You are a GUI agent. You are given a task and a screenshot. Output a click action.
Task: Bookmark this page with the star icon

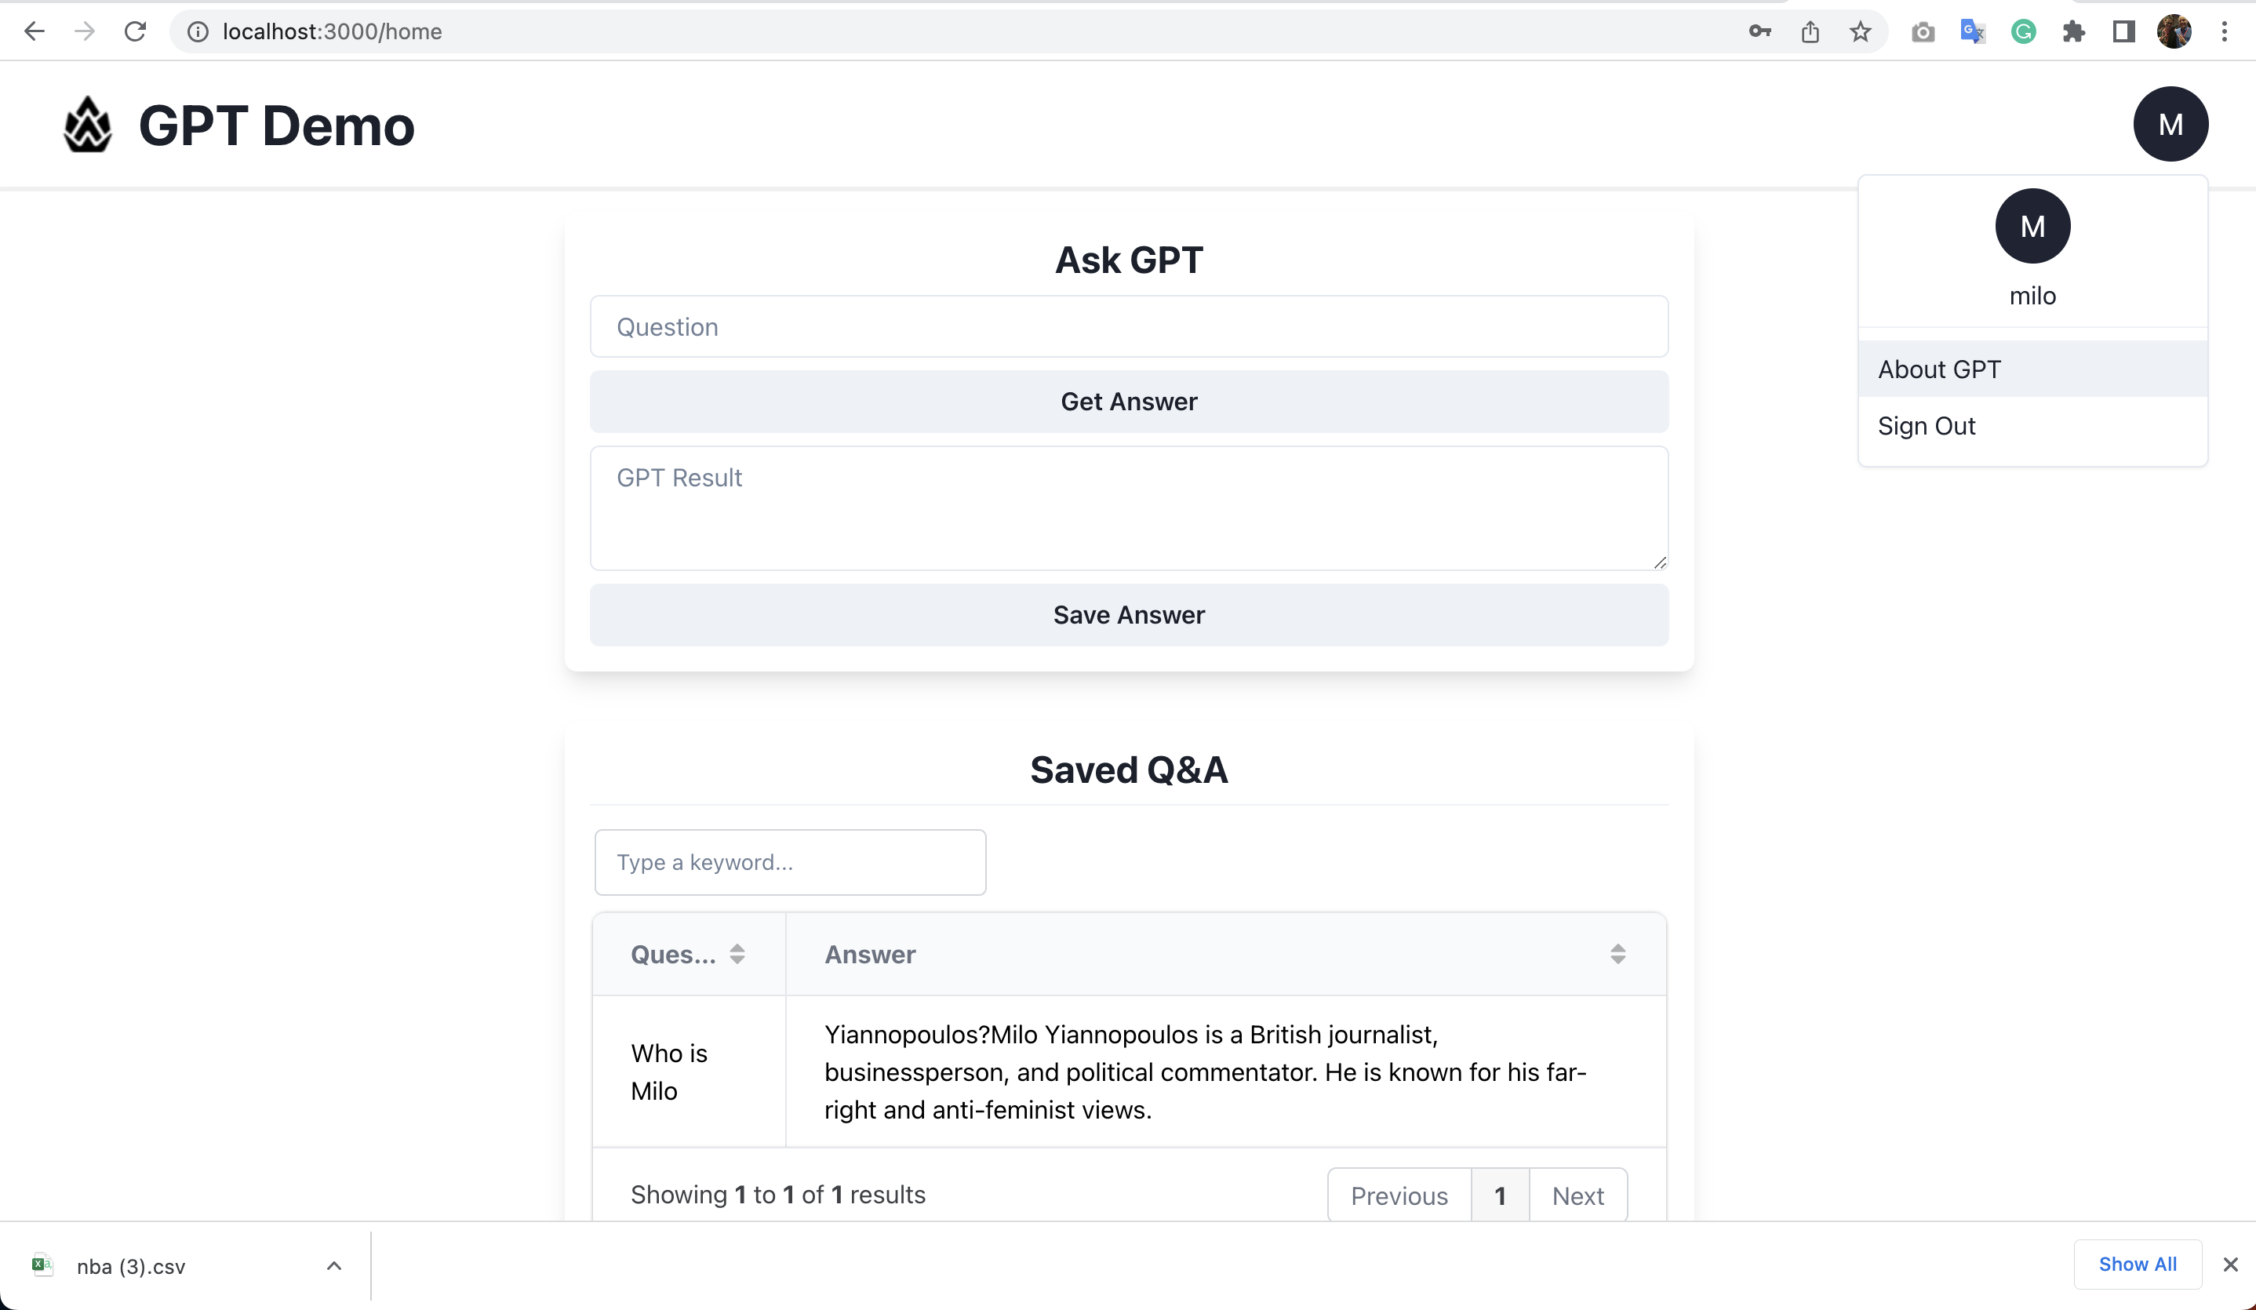(1861, 31)
